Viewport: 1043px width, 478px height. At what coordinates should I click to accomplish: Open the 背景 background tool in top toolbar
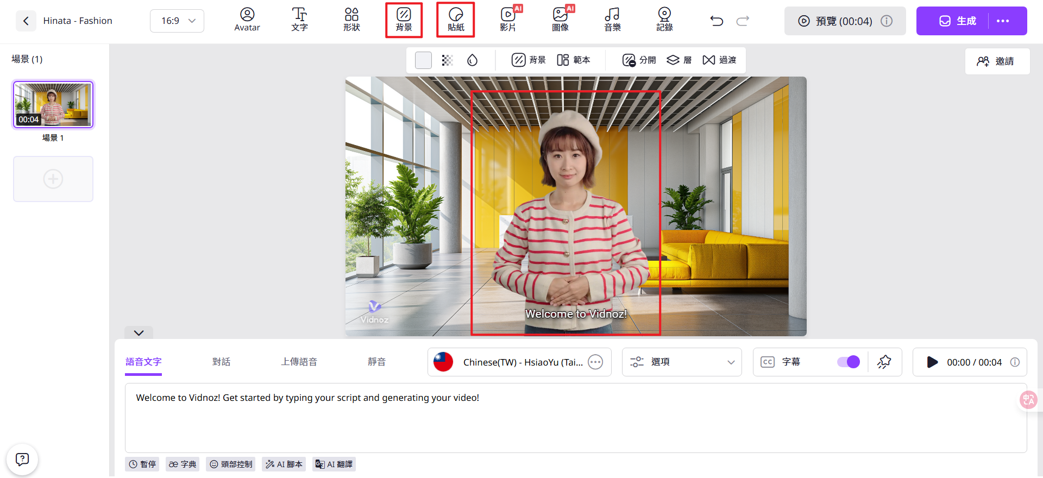click(x=404, y=20)
